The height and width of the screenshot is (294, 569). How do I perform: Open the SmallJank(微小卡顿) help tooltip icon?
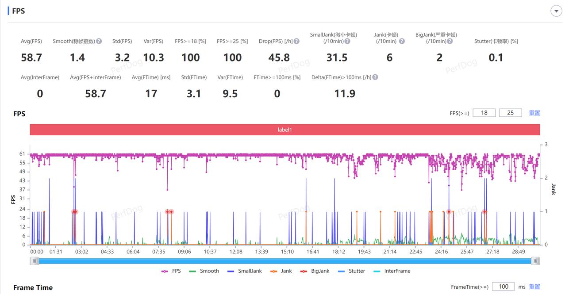tap(347, 41)
